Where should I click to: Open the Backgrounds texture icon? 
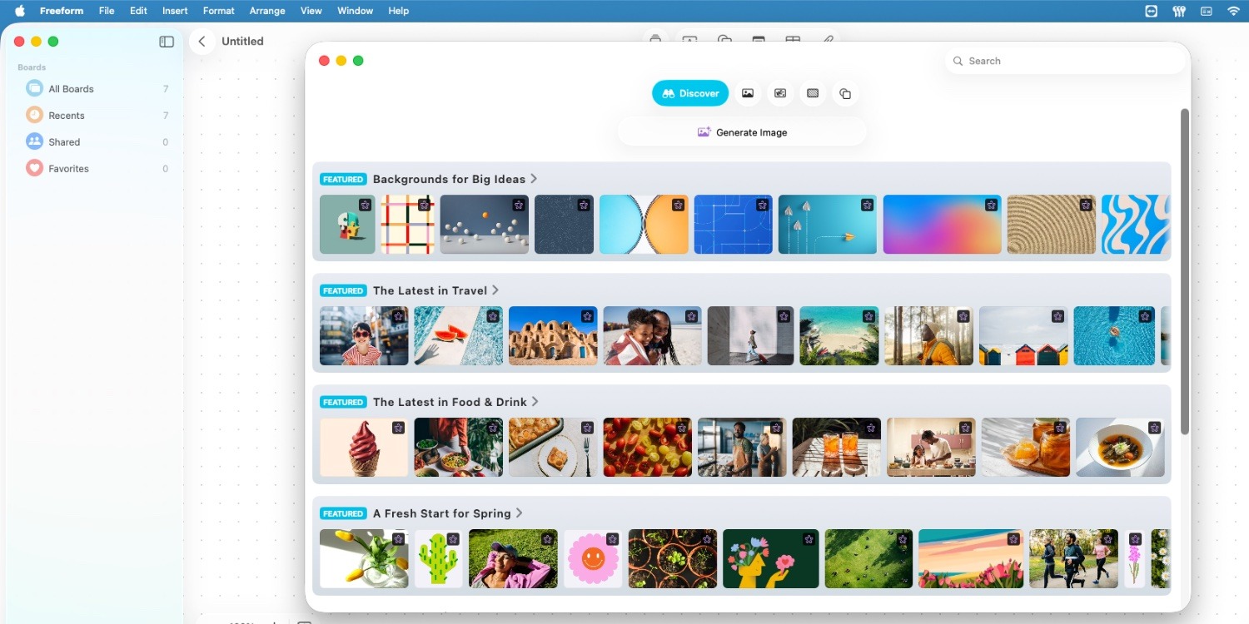click(813, 92)
